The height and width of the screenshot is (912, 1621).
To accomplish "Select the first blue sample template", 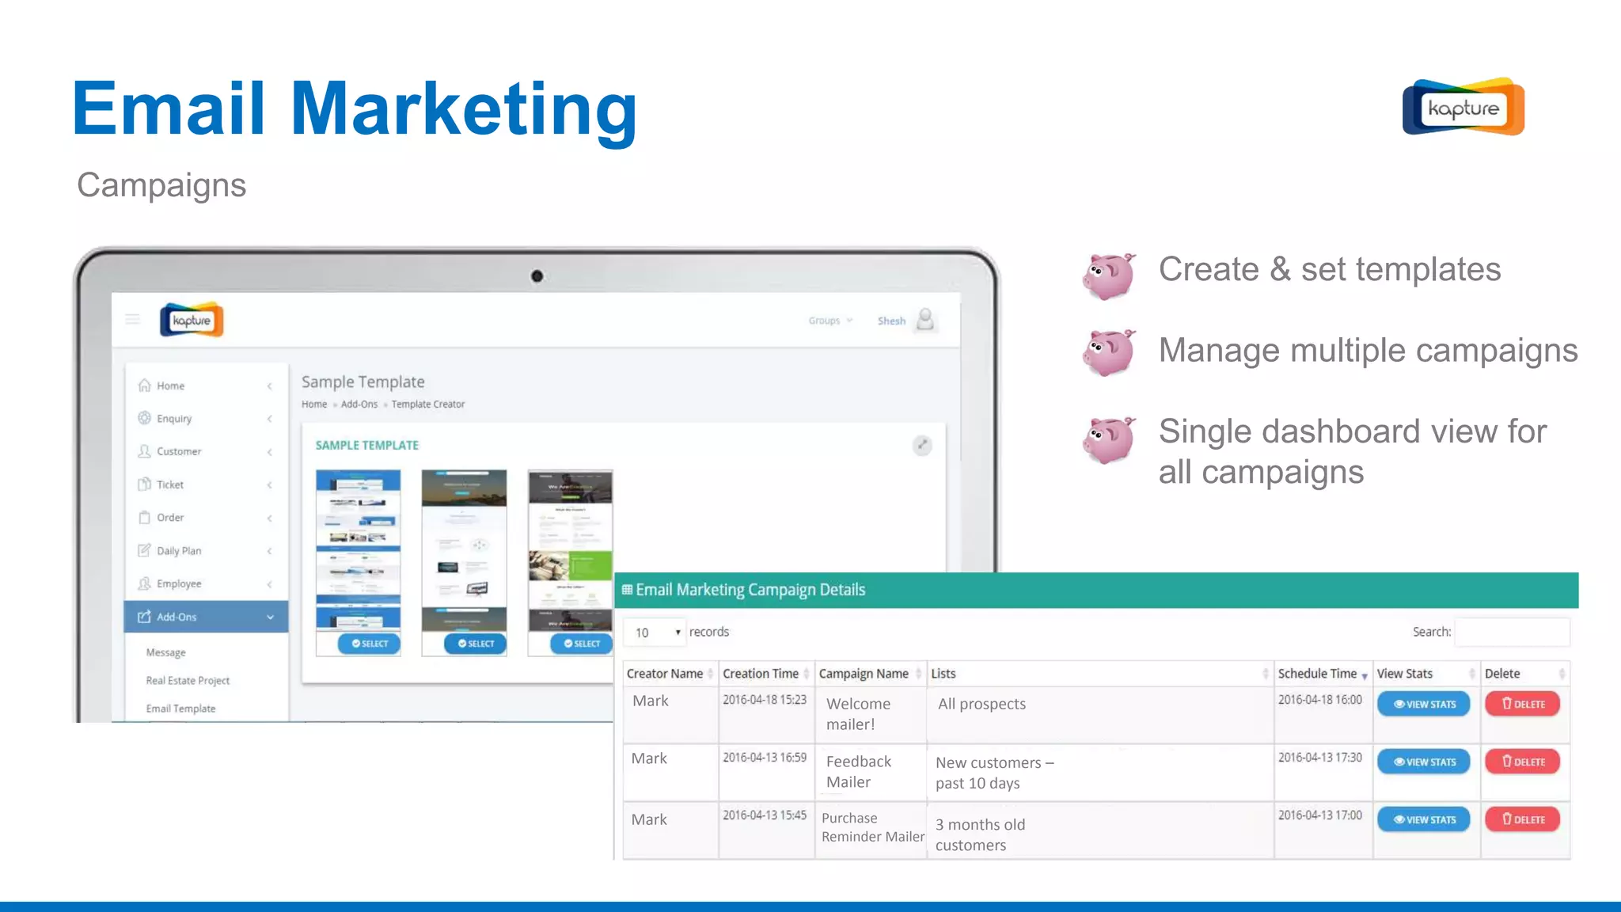I will click(x=370, y=644).
